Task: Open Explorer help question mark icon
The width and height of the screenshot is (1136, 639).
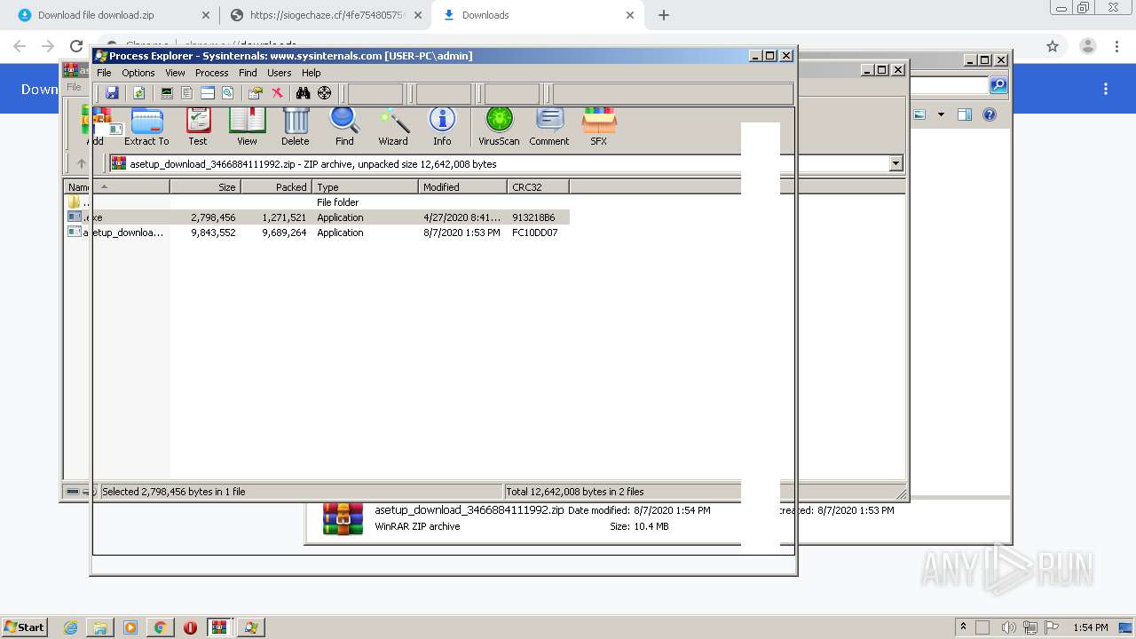Action: click(x=990, y=114)
